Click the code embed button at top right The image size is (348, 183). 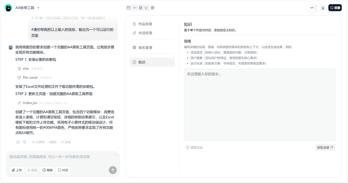pos(312,8)
